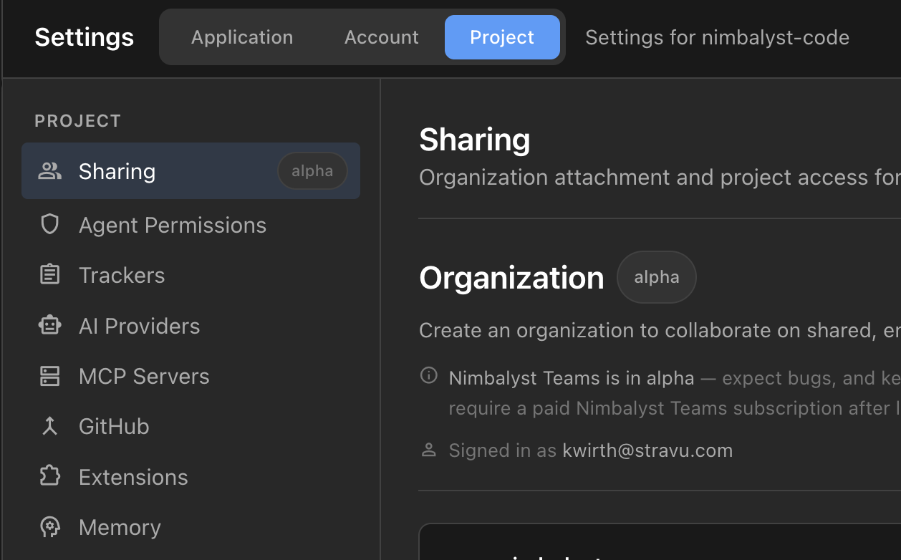The width and height of the screenshot is (901, 560).
Task: Open AI Providers settings
Action: point(191,326)
